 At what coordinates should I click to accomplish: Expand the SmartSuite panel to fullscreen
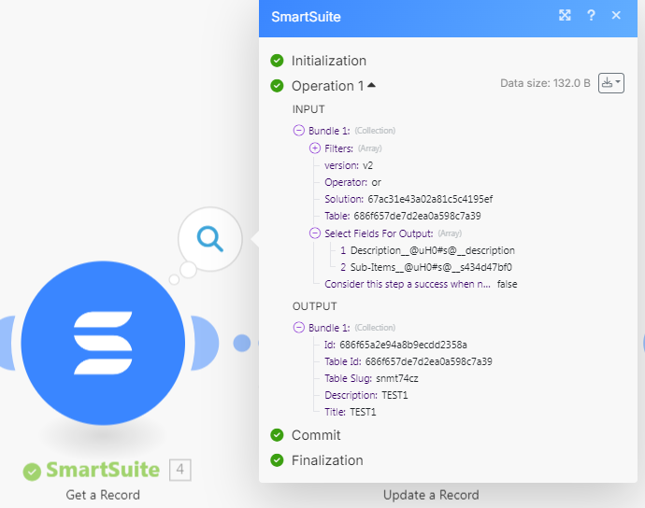point(565,16)
